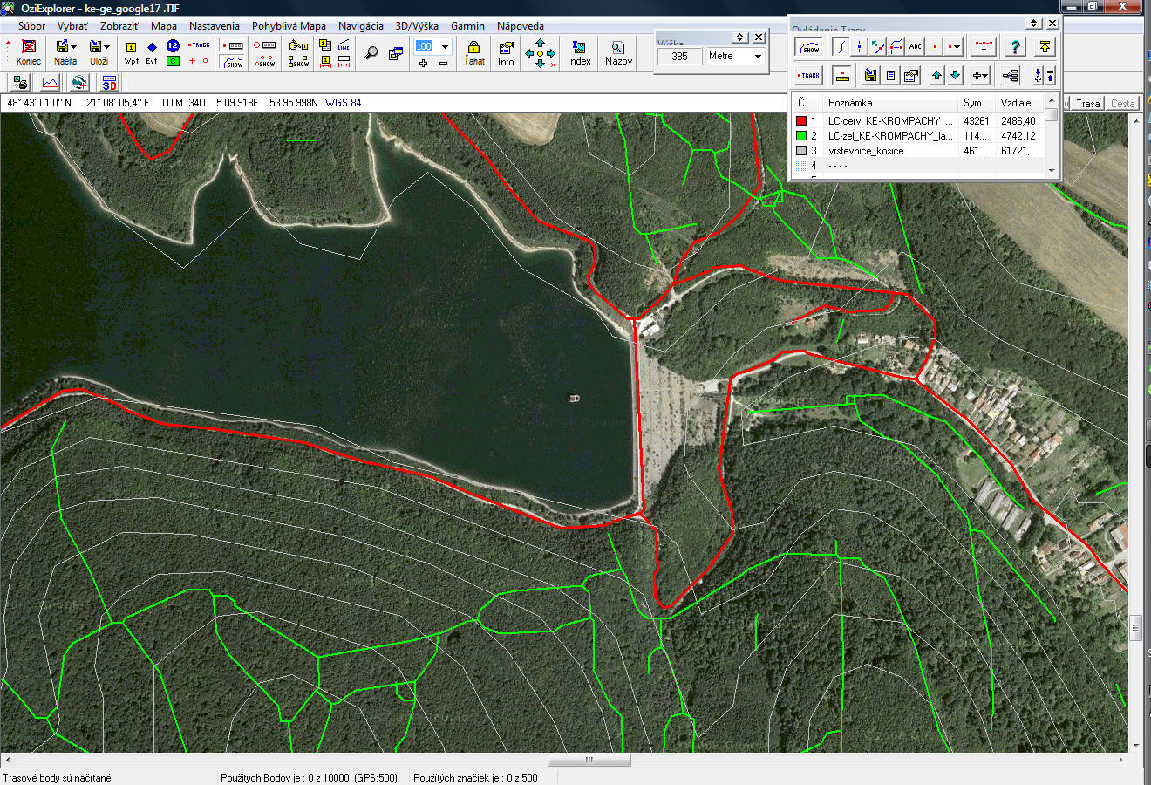Open the Metre units dropdown
This screenshot has width=1151, height=785.
click(x=758, y=57)
